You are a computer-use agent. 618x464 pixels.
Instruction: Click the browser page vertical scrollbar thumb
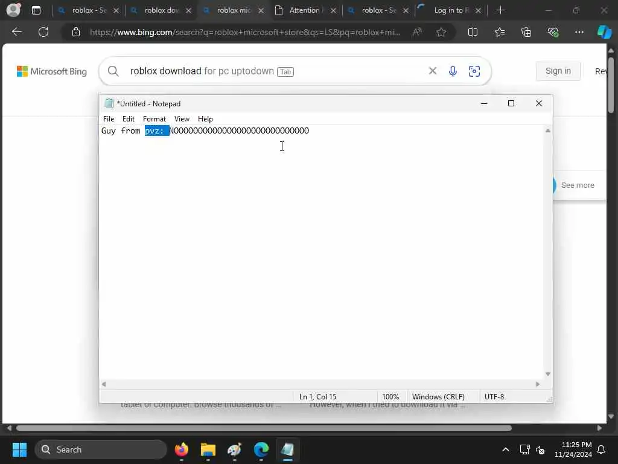611,85
